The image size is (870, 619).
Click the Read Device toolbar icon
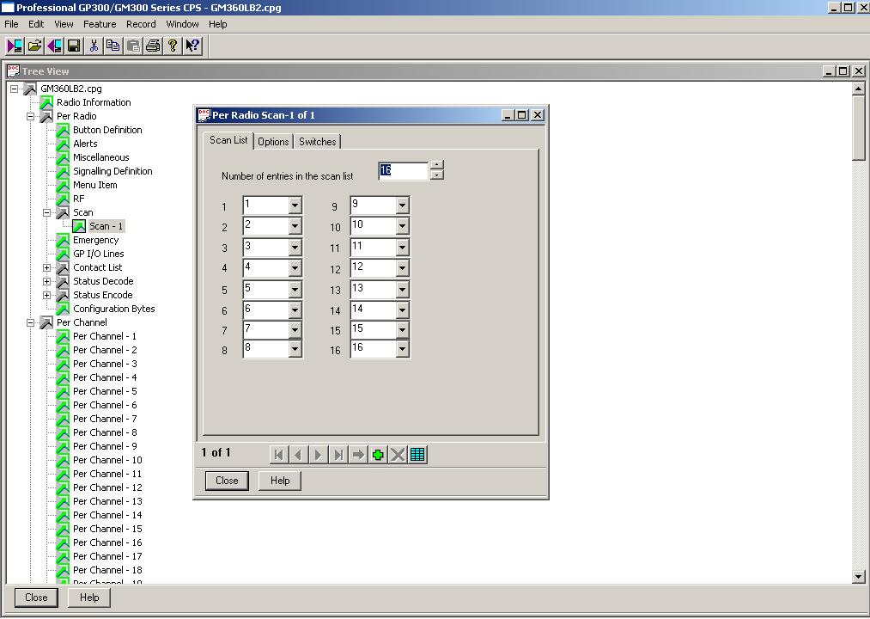(x=15, y=46)
